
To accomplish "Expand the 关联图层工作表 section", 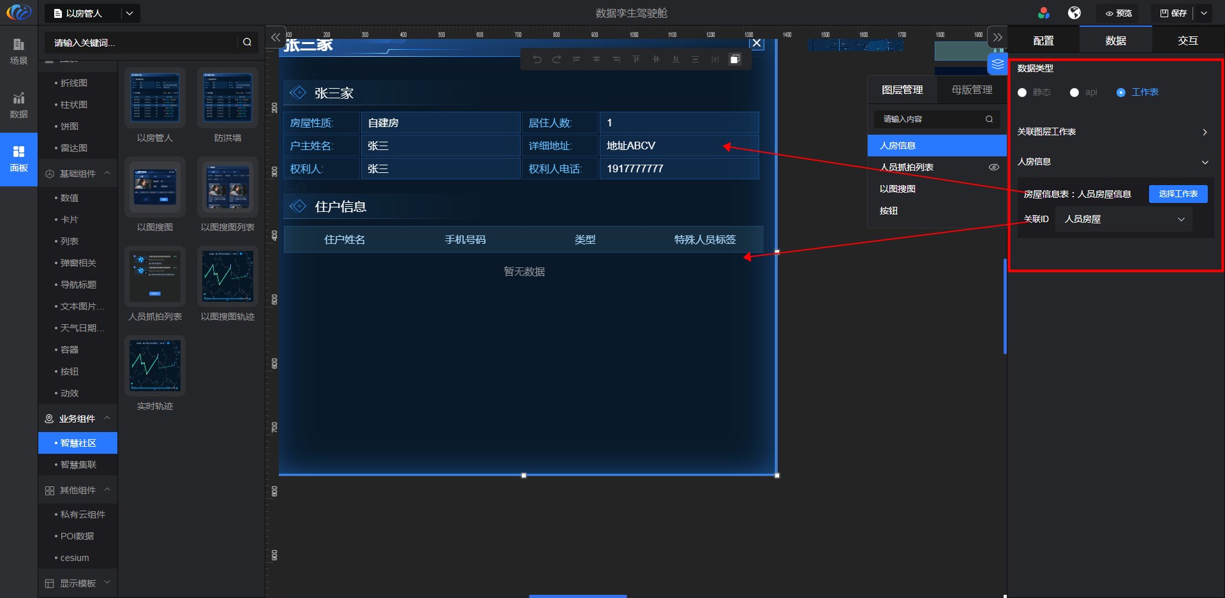I will point(1205,132).
